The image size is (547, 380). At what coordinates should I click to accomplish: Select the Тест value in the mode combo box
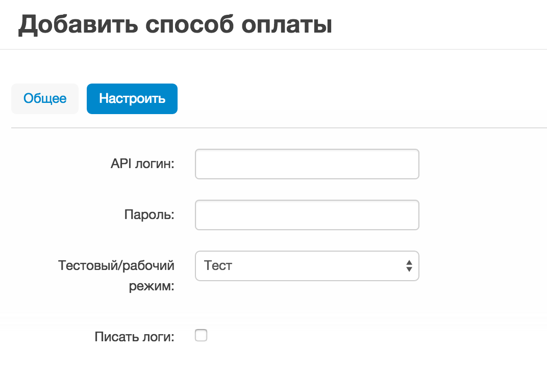coord(218,266)
